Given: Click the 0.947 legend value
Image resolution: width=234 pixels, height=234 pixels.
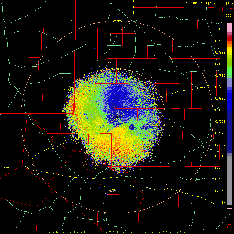Looking at the screenshot, I should click(220, 41).
